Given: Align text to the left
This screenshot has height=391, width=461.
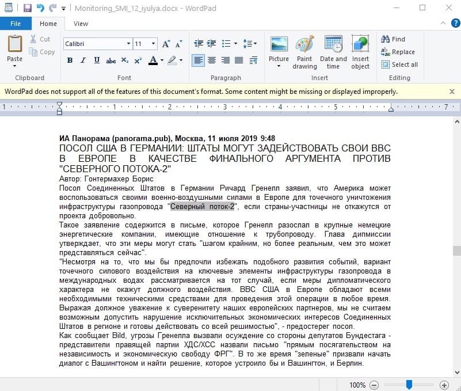Looking at the screenshot, I should click(x=198, y=60).
